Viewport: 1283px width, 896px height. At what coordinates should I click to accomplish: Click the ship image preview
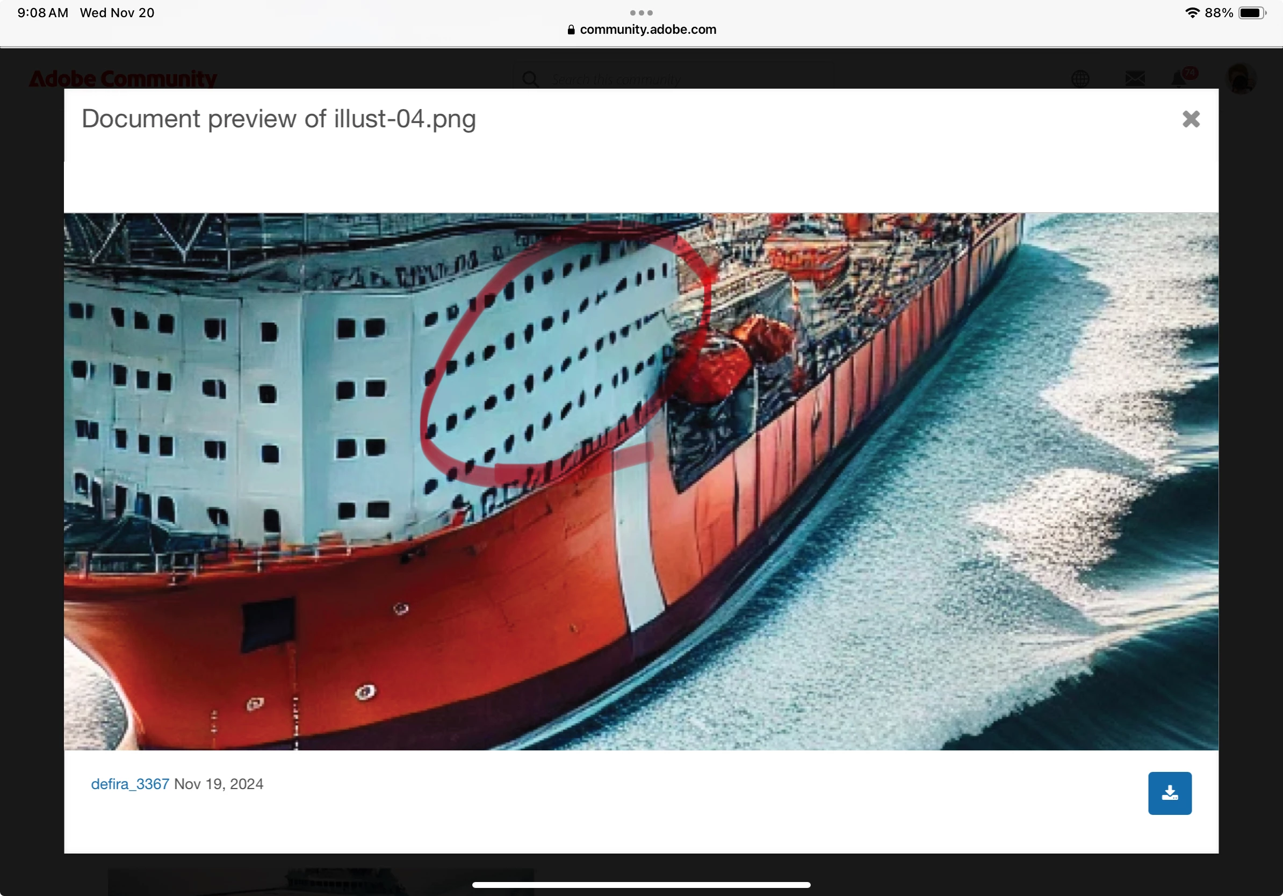[x=641, y=481]
